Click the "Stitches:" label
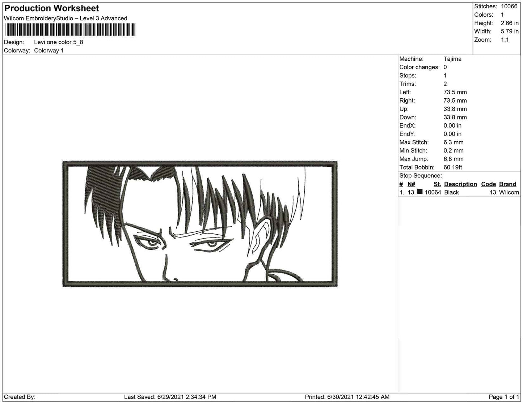This screenshot has width=523, height=402. click(485, 7)
